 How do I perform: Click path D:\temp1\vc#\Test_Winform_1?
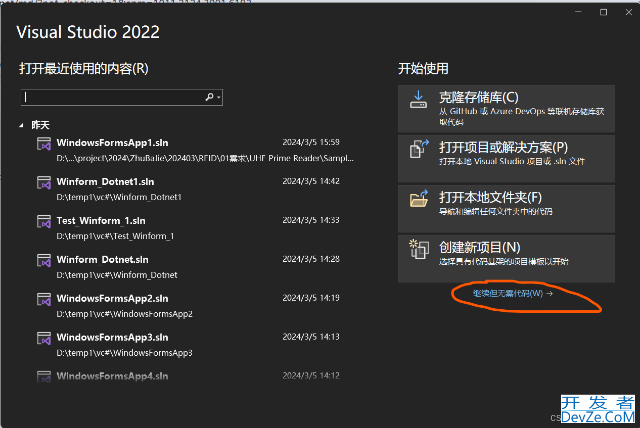(x=115, y=236)
